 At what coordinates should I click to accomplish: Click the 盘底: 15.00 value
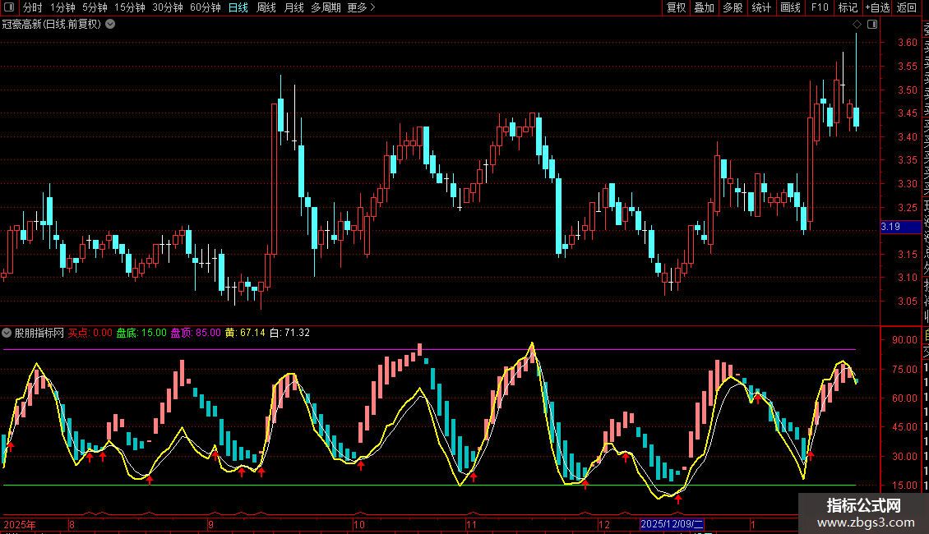click(x=141, y=333)
